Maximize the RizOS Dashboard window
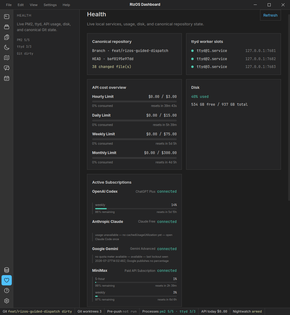 point(269,5)
